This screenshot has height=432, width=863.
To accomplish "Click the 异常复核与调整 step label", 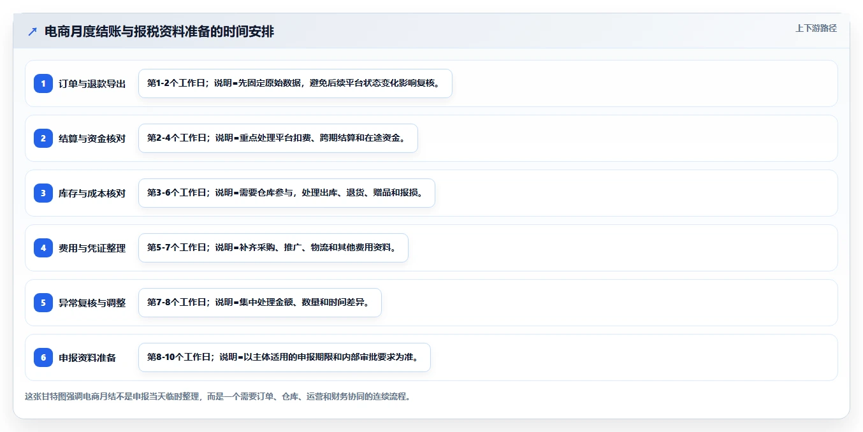I will tap(92, 303).
